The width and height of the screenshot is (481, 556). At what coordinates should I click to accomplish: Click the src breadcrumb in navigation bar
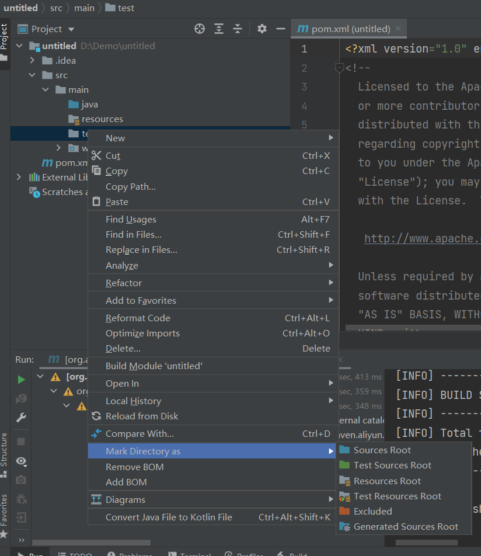57,8
